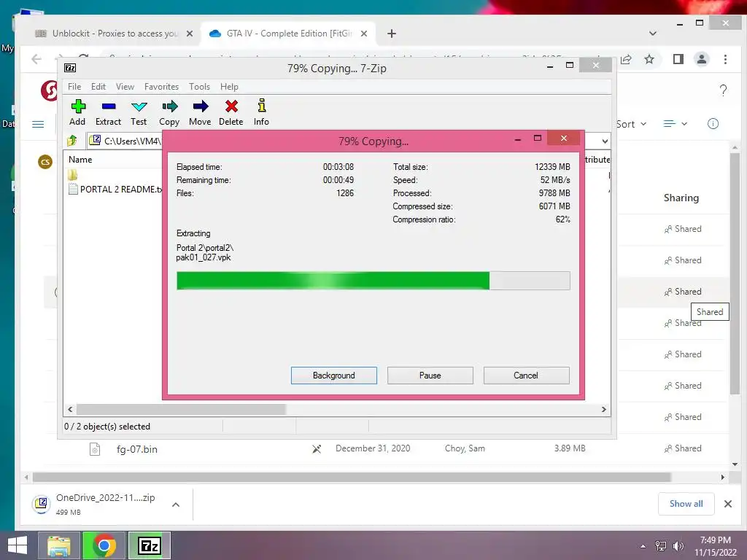Click Shared status for fg-07.bin row
This screenshot has height=560, width=747.
683,448
